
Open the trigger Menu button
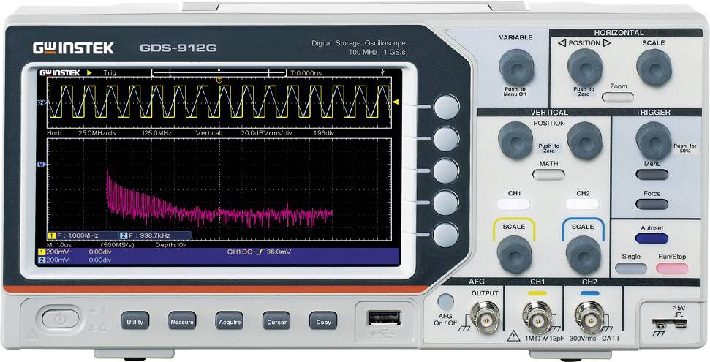point(652,175)
